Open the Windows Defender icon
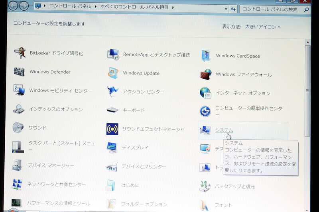The height and width of the screenshot is (212, 319). [x=19, y=72]
